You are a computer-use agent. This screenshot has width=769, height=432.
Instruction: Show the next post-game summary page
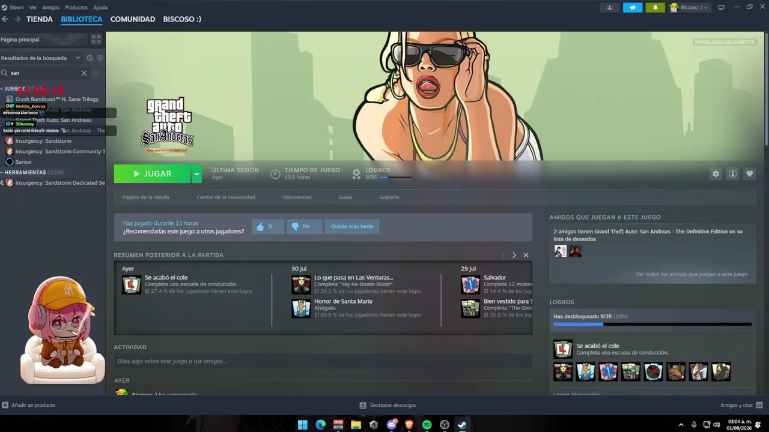tap(514, 255)
